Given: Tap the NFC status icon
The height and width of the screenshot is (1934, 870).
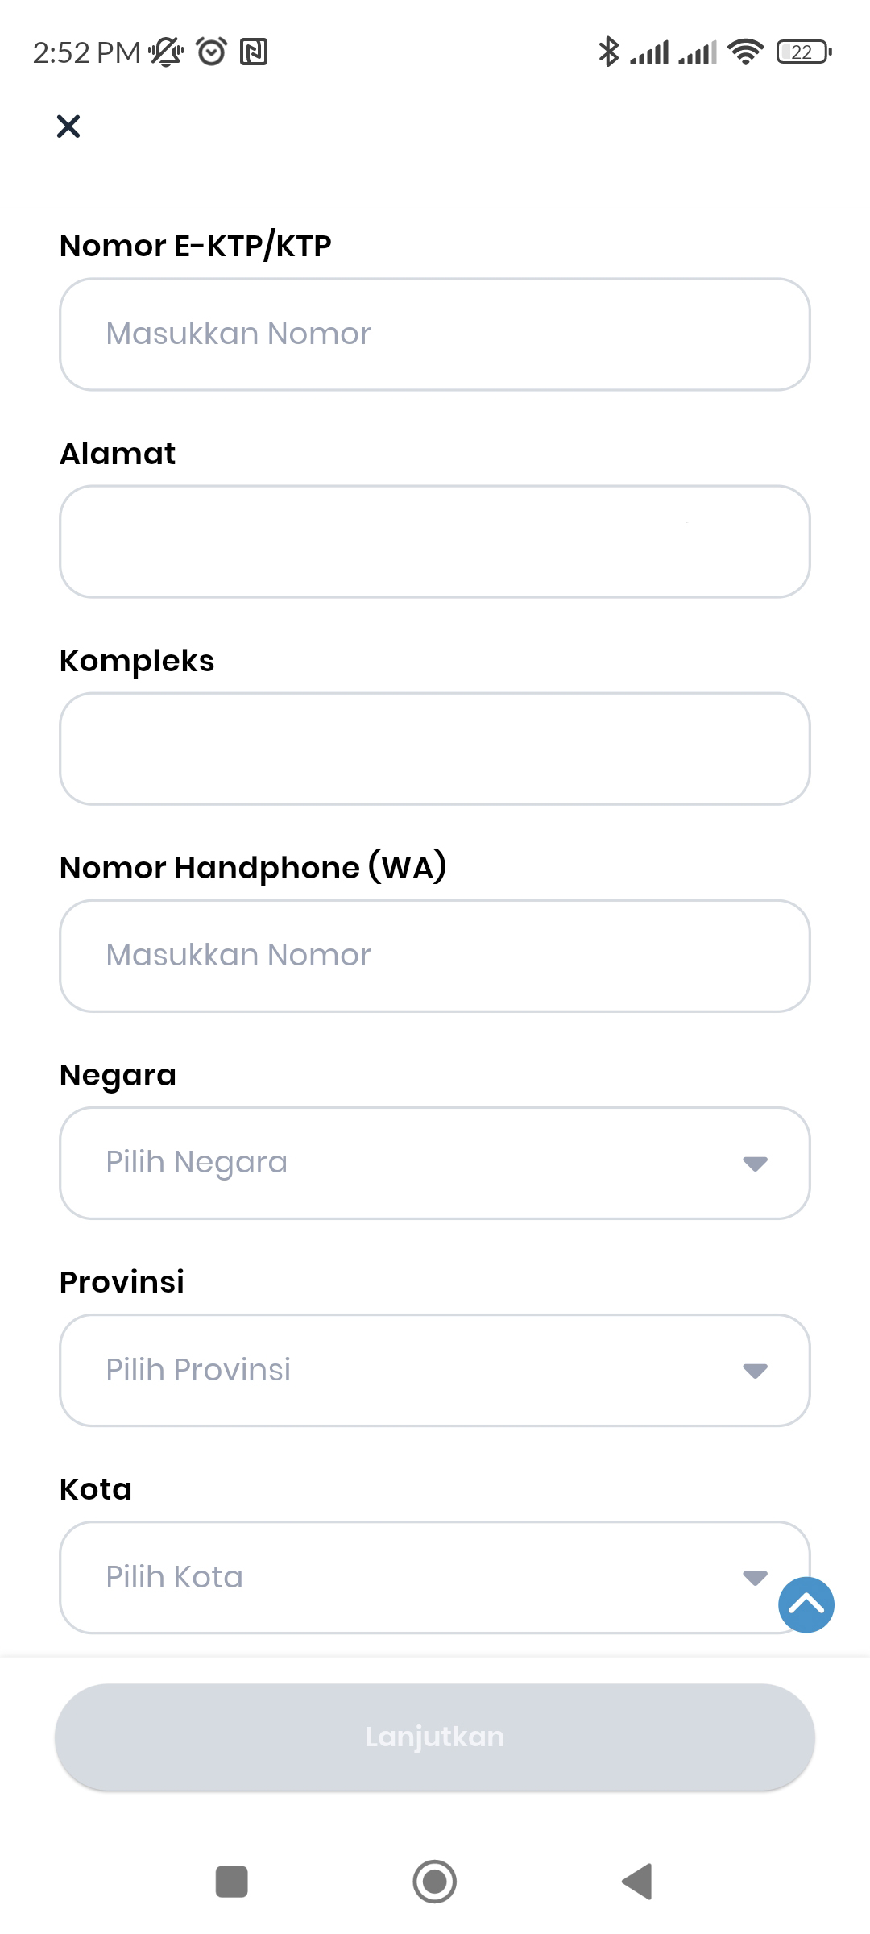Looking at the screenshot, I should (254, 52).
